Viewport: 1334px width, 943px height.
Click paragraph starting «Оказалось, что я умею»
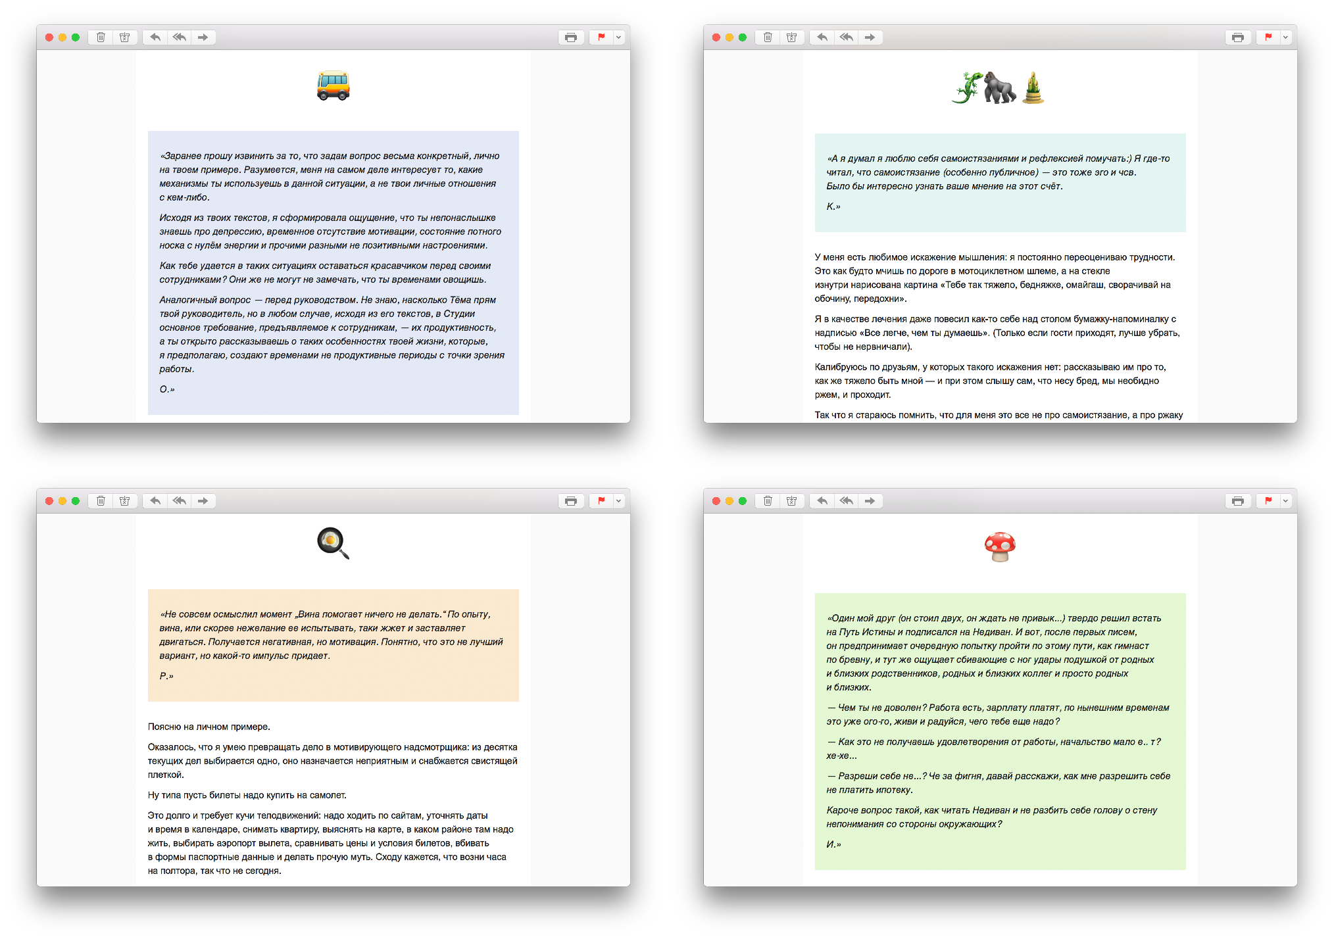[x=333, y=761]
